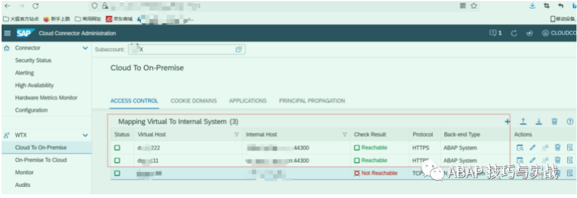The height and width of the screenshot is (198, 577).
Task: Open the CLOUDCO user menu
Action: point(559,33)
